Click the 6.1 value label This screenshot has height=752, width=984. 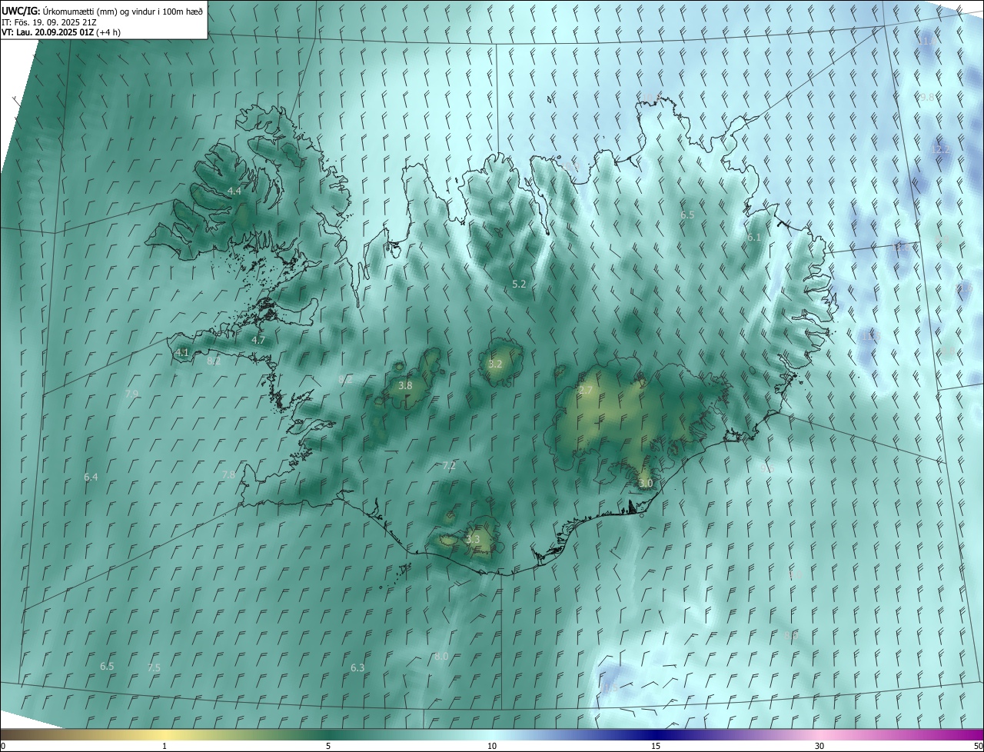pos(754,238)
